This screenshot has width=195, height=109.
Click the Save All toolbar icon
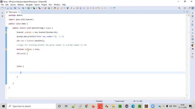11,8
